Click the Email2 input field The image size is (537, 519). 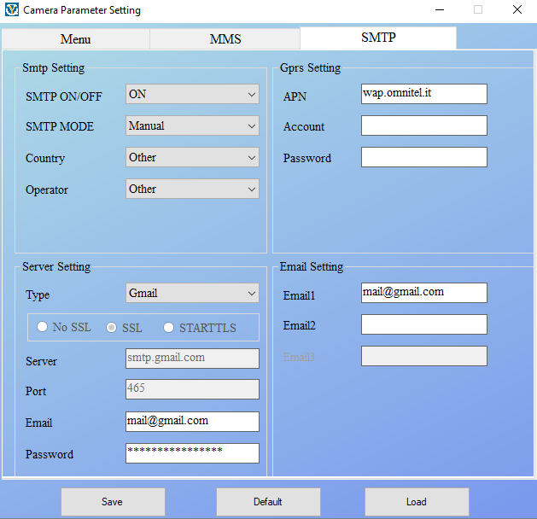click(x=423, y=324)
